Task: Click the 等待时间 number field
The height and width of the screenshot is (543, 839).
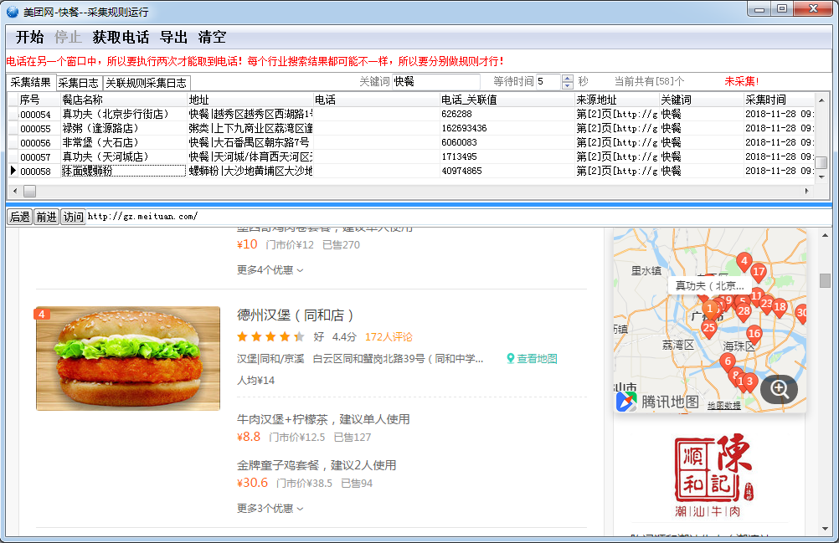Action: (x=548, y=81)
